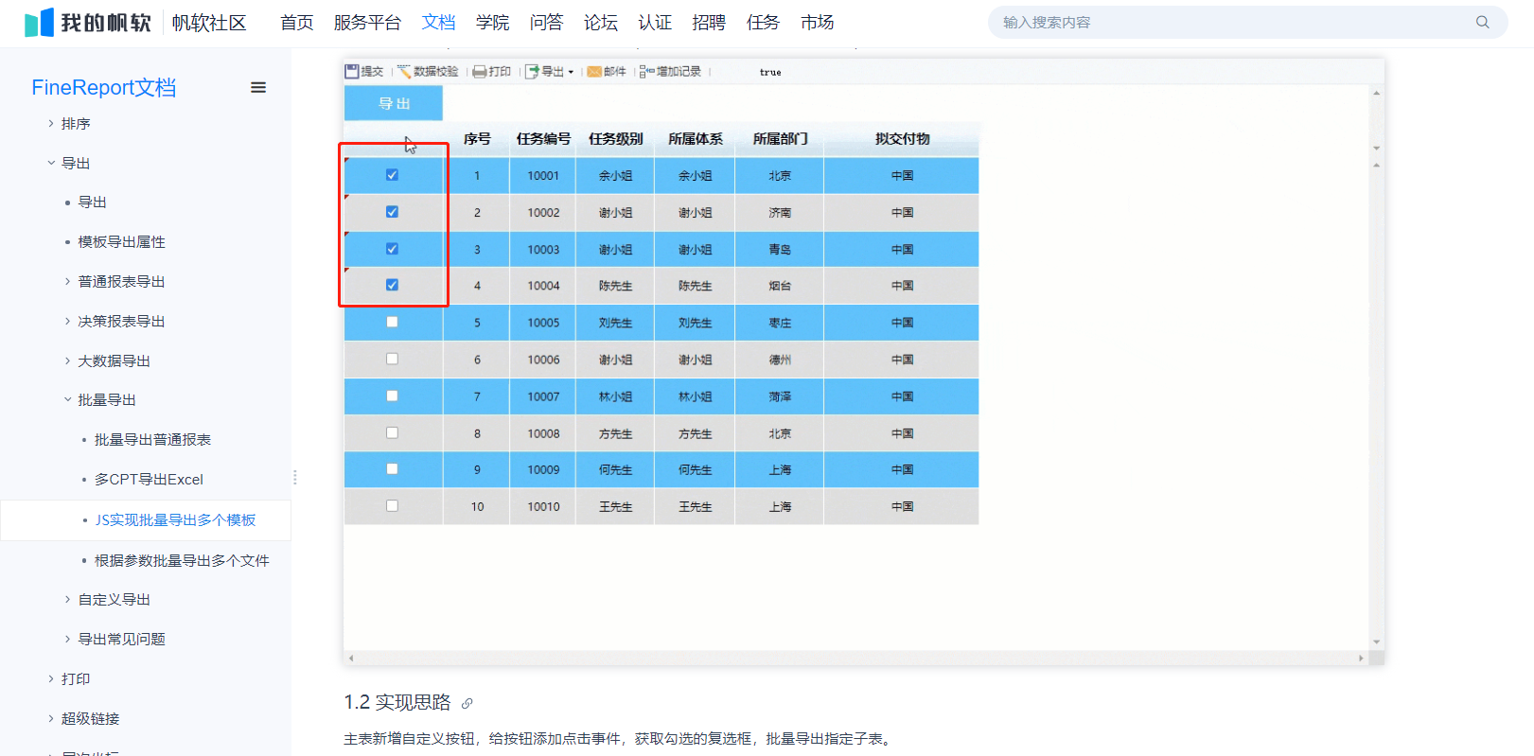1534x756 pixels.
Task: Open 任务 in top navigation
Action: pyautogui.click(x=763, y=23)
